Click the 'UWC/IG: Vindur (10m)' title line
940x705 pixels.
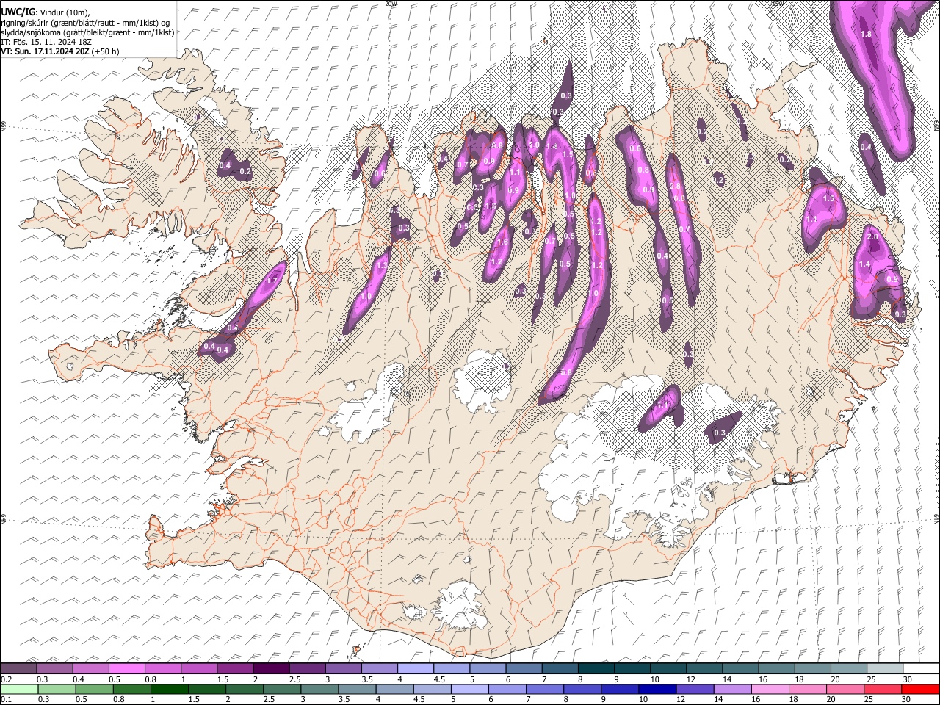point(45,12)
